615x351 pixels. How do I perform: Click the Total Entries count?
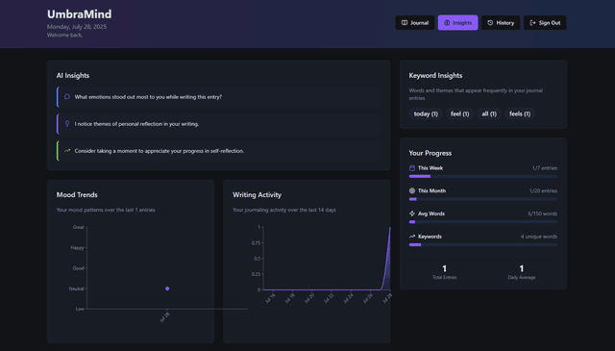tap(444, 268)
